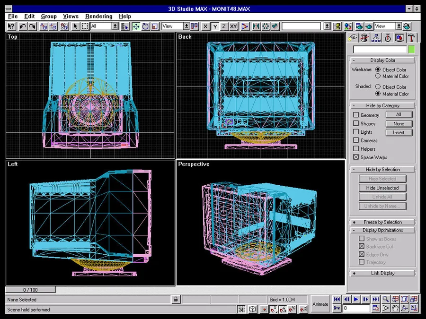Image resolution: width=426 pixels, height=319 pixels.
Task: Click the Zoom magnifier viewport tool
Action: pos(385,299)
